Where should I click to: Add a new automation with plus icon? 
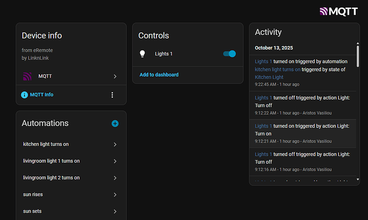115,123
